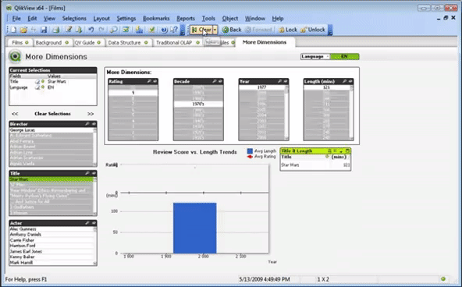Click the eraser icon beside Title selection
This screenshot has height=287, width=462.
(37, 82)
